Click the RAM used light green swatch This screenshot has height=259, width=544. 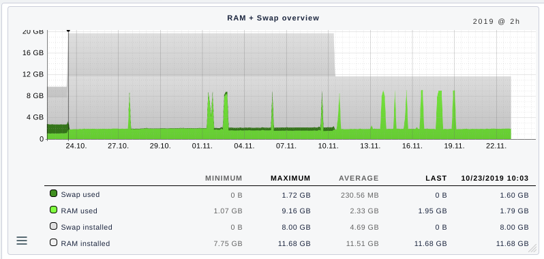pyautogui.click(x=53, y=210)
